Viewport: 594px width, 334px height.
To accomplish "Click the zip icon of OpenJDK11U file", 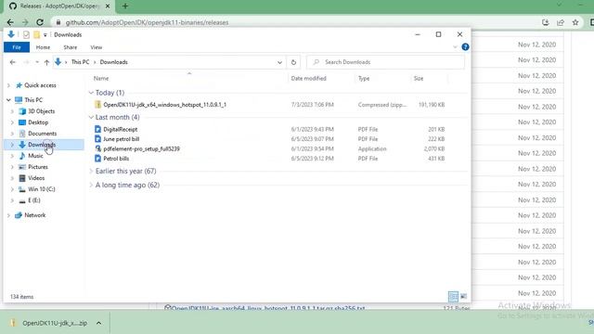I will 97,105.
